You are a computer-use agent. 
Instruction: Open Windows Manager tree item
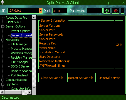tap(21, 53)
